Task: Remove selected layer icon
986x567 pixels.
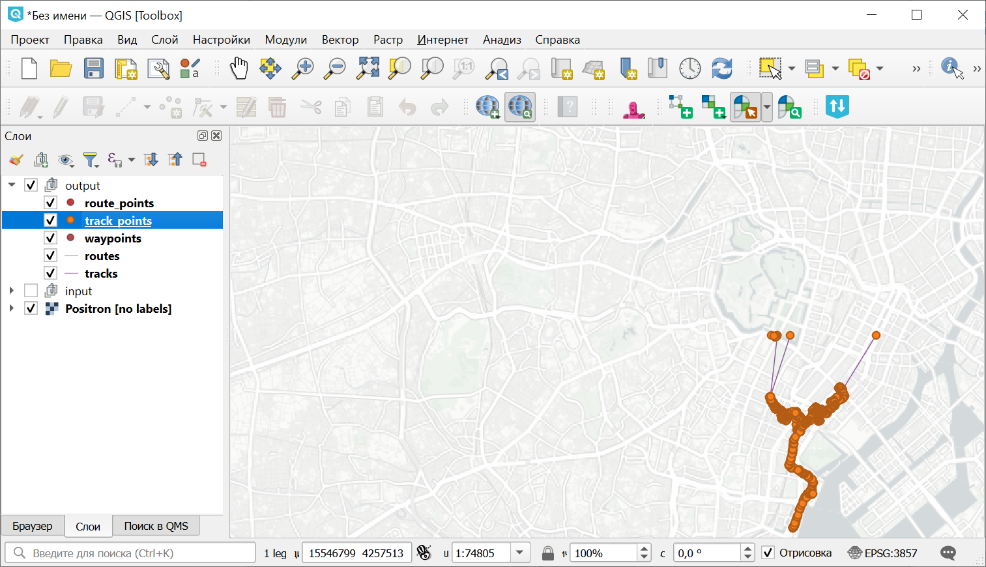Action: (199, 160)
